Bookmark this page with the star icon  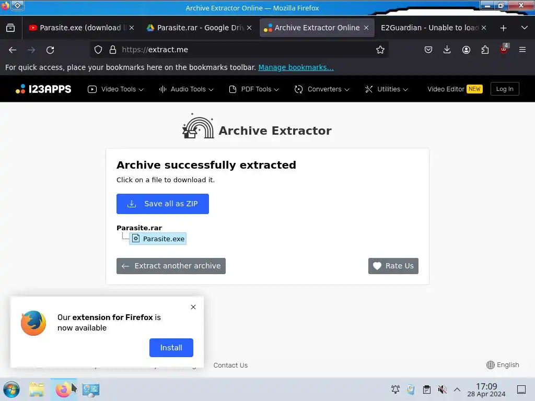380,50
